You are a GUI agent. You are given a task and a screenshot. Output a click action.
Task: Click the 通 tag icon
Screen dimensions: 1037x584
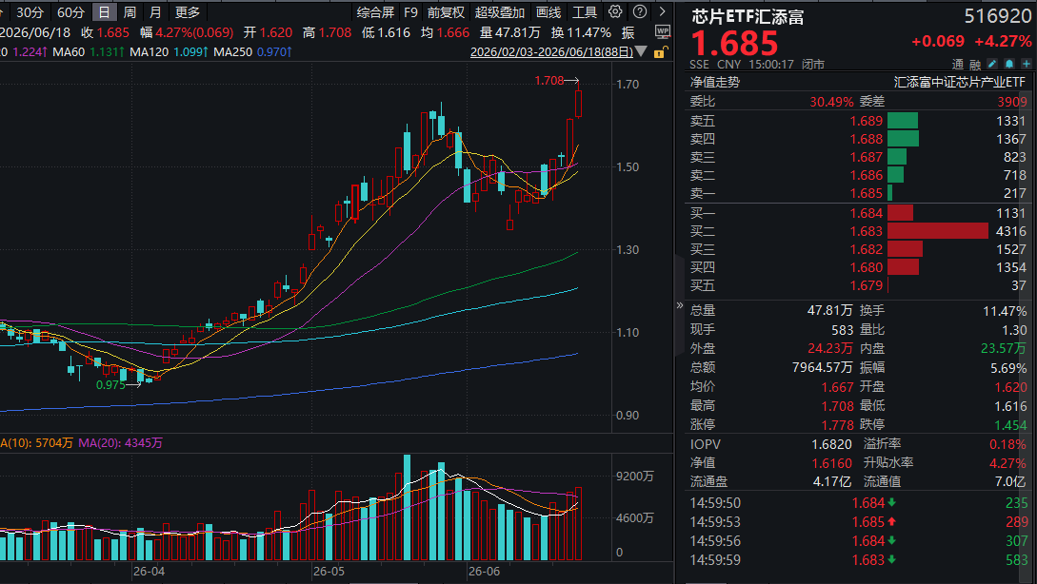pyautogui.click(x=958, y=64)
